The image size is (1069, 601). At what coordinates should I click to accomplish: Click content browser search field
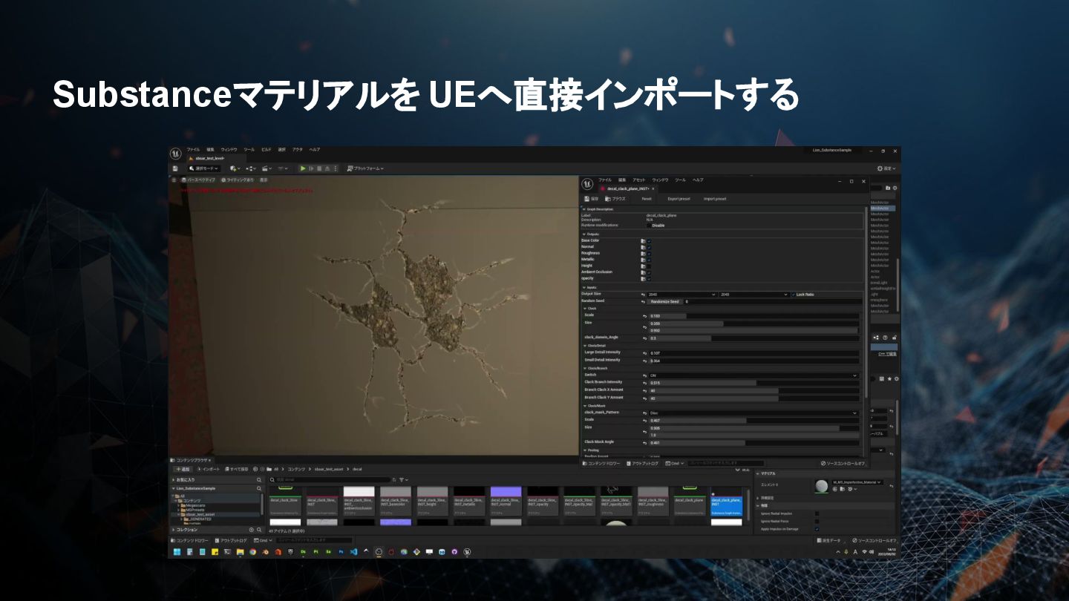click(329, 480)
